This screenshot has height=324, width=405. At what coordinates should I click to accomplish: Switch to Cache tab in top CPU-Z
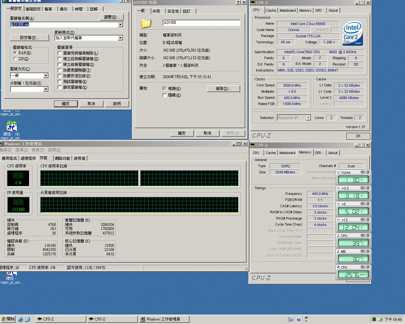coord(271,10)
